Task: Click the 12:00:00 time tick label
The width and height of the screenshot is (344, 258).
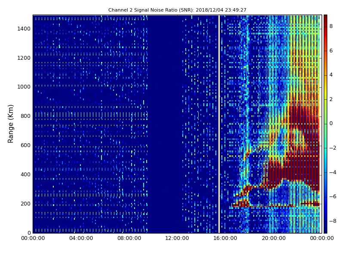Action: pos(177,238)
